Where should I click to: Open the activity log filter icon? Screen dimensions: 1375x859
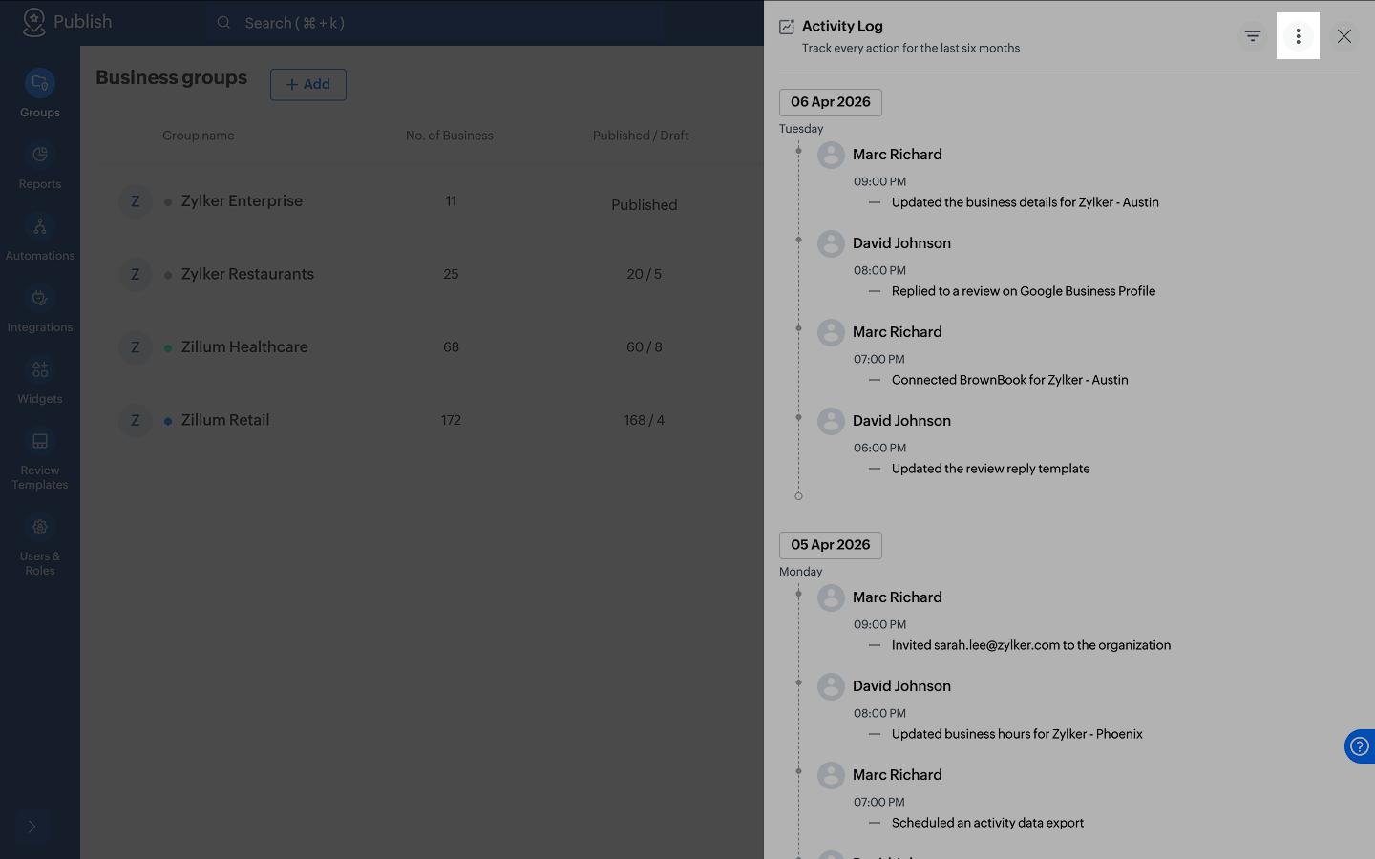click(1252, 36)
